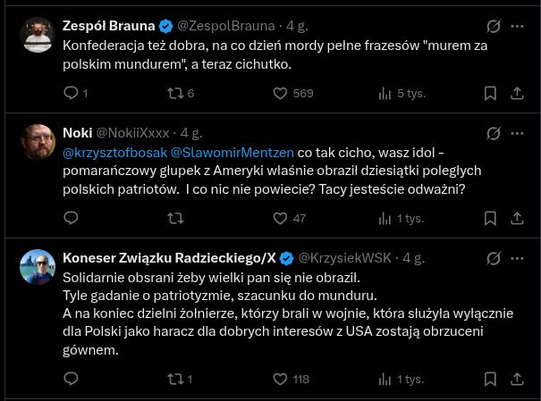Open more options on Noki tweet
The width and height of the screenshot is (541, 401).
pos(517,134)
